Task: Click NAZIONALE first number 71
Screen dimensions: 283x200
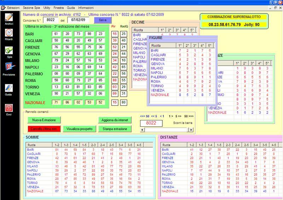Action: pos(56,102)
